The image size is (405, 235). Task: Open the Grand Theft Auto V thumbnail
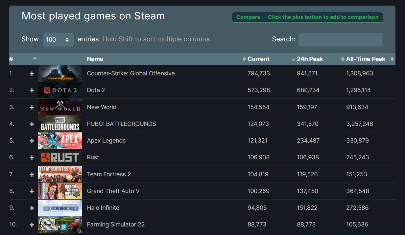(x=60, y=191)
